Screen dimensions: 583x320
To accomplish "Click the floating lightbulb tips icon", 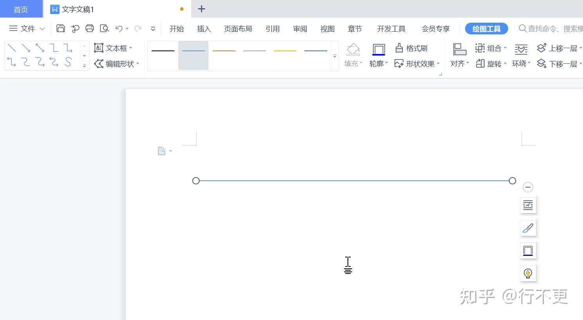I will pyautogui.click(x=528, y=273).
